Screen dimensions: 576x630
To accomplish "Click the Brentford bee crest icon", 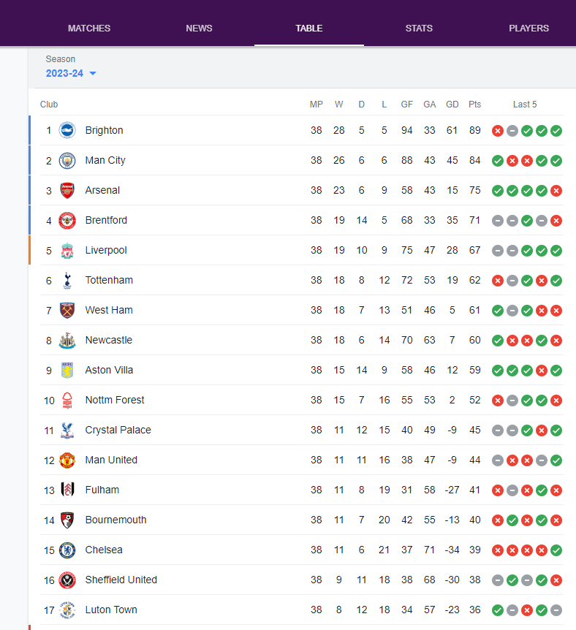I will click(67, 221).
